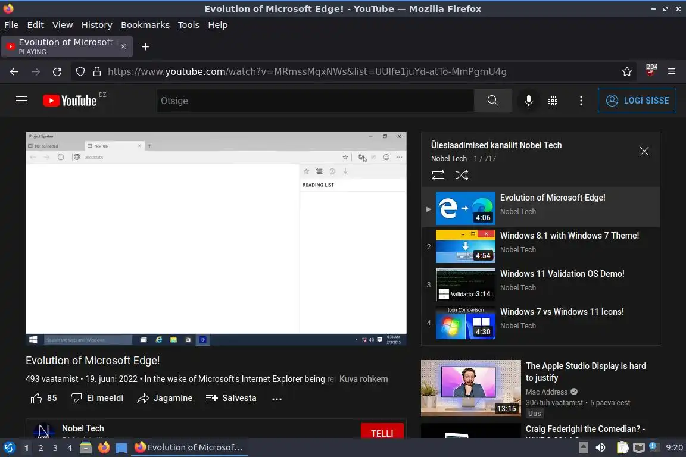Share the video via Jagamine
686x457 pixels.
(164, 398)
